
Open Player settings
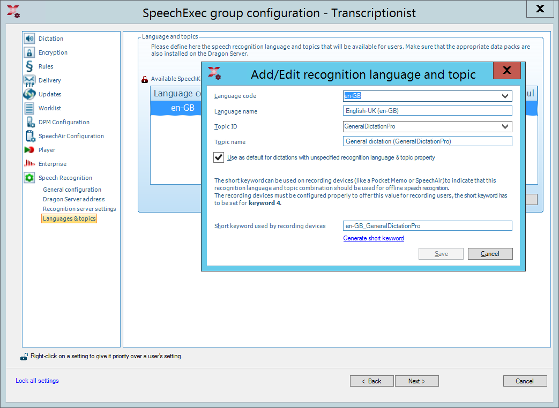[47, 150]
